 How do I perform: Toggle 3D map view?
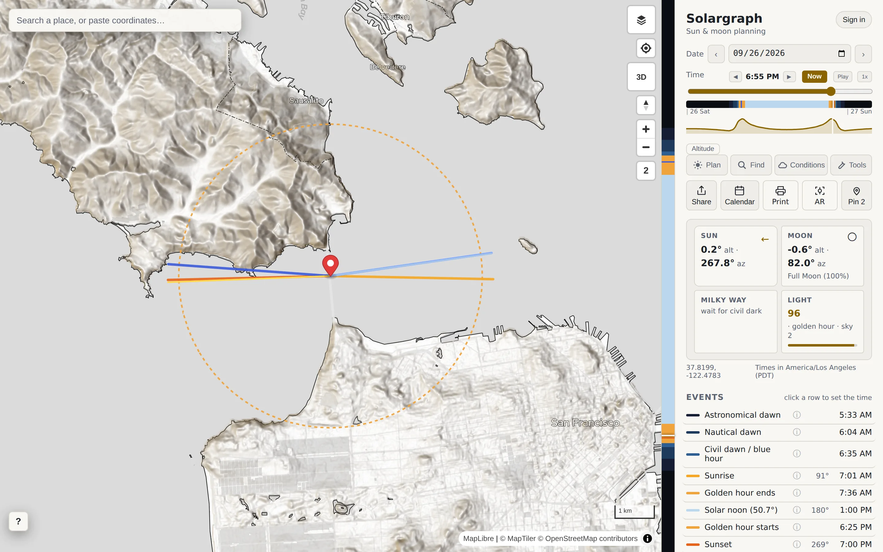tap(641, 77)
